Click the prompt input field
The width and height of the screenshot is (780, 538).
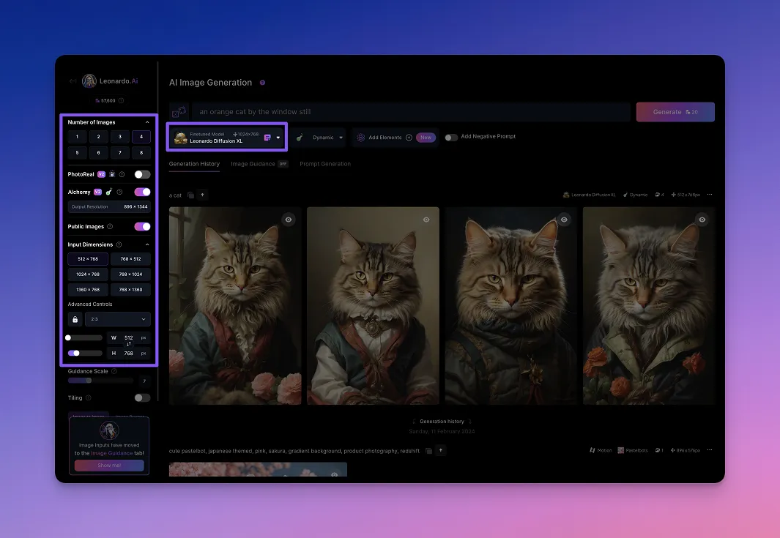(x=411, y=112)
